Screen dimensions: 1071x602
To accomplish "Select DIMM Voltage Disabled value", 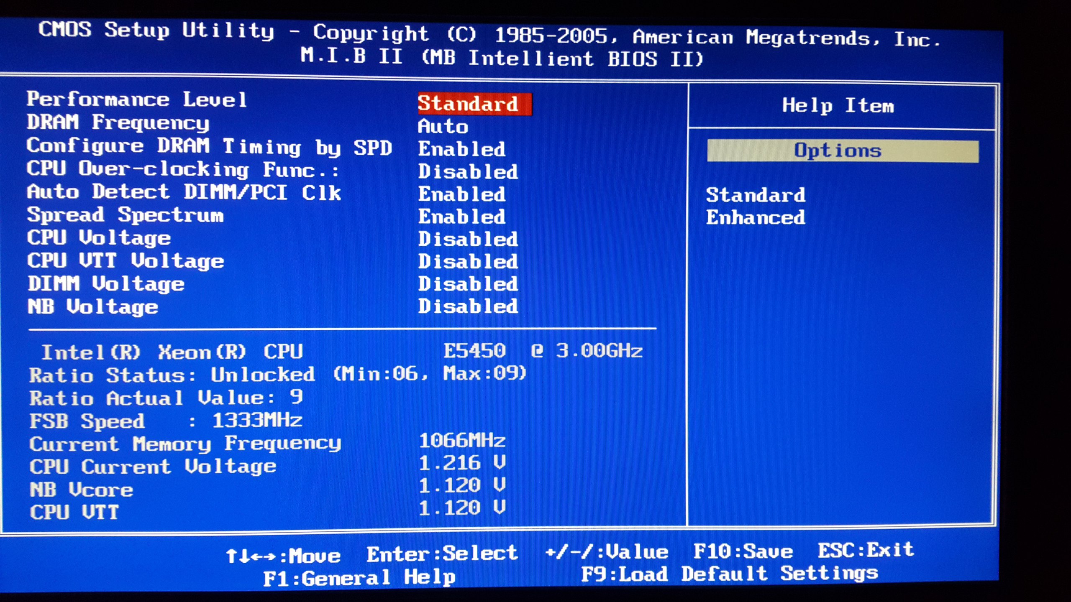I will [468, 284].
